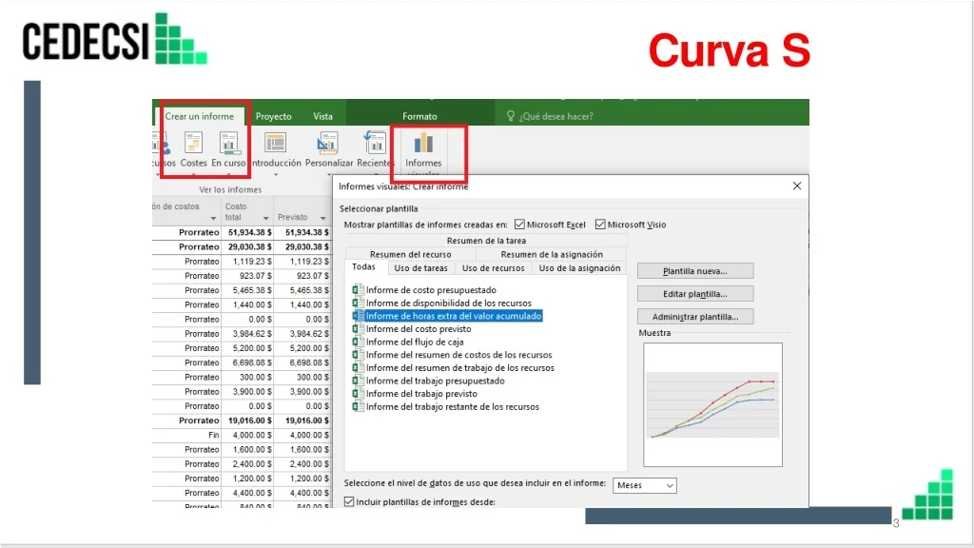This screenshot has width=974, height=548.
Task: Select the Uso de la asignación tab
Action: pos(579,267)
